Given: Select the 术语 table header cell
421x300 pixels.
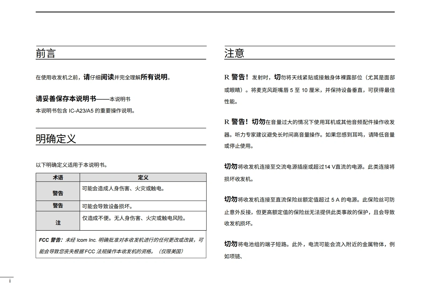Looking at the screenshot, I should [58, 178].
